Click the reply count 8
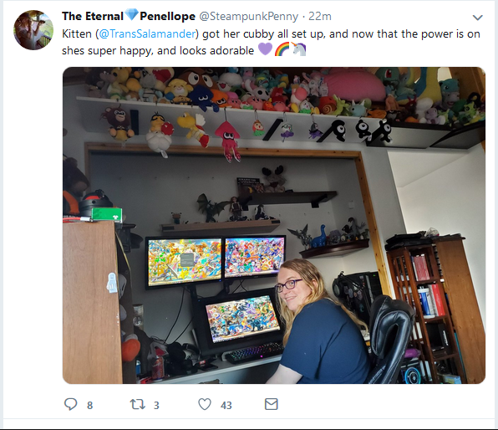 click(x=90, y=405)
